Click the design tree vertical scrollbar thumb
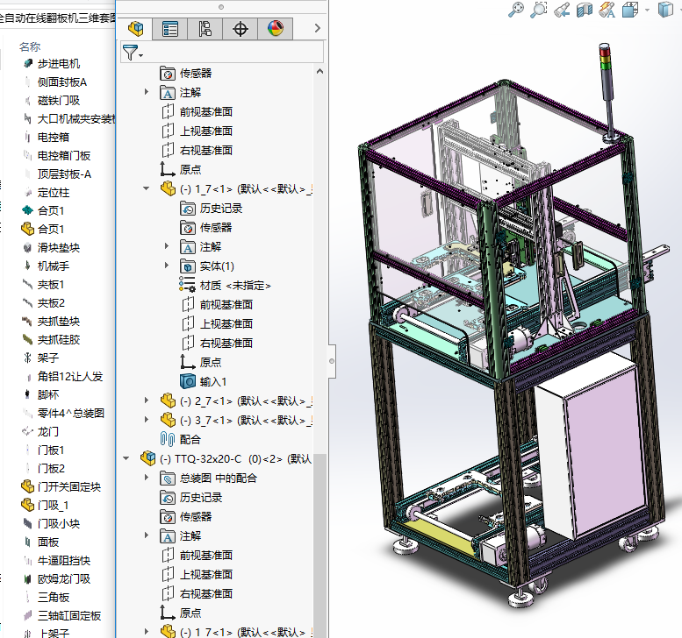 (319, 545)
